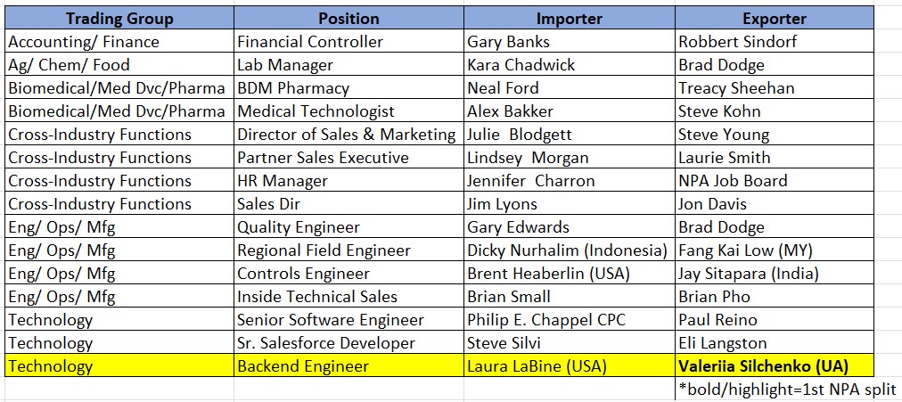The height and width of the screenshot is (402, 902).
Task: Click the Medical Technologist cell
Action: tap(316, 111)
